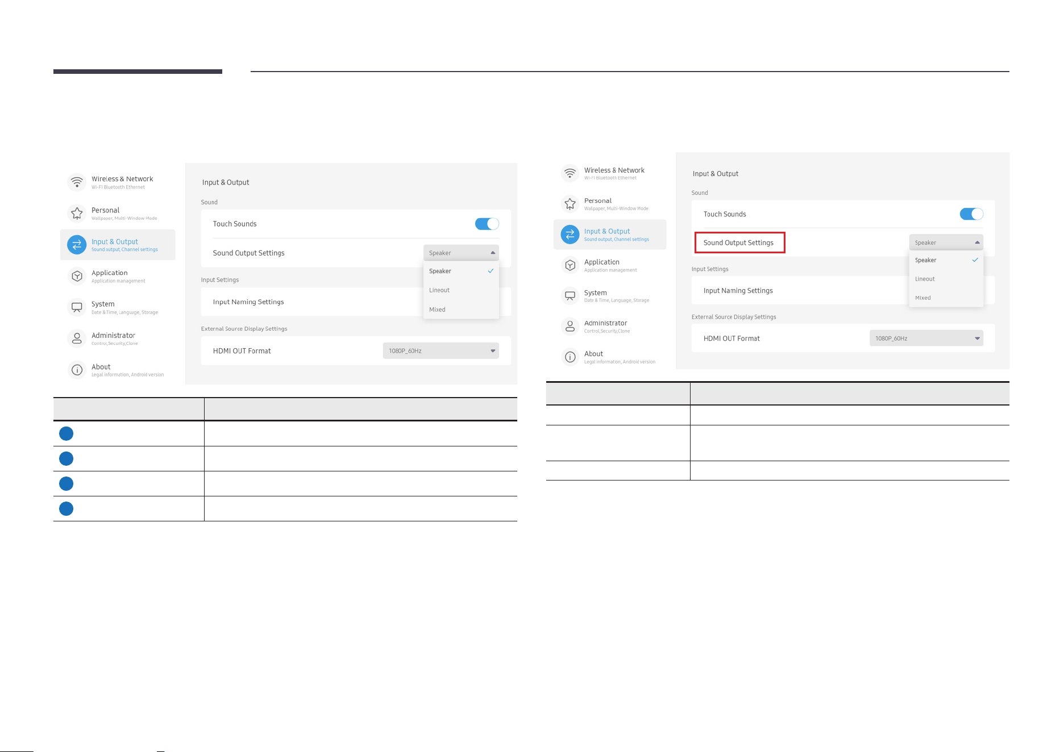
Task: Open Application label in right panel
Action: coord(602,262)
